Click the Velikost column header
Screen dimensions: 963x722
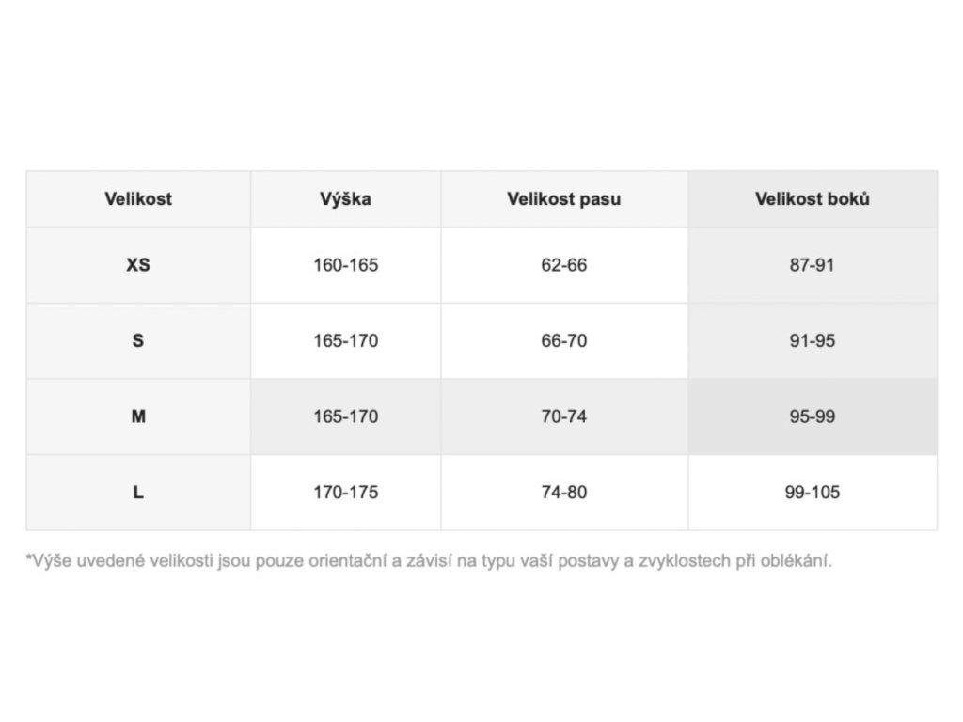coord(138,199)
